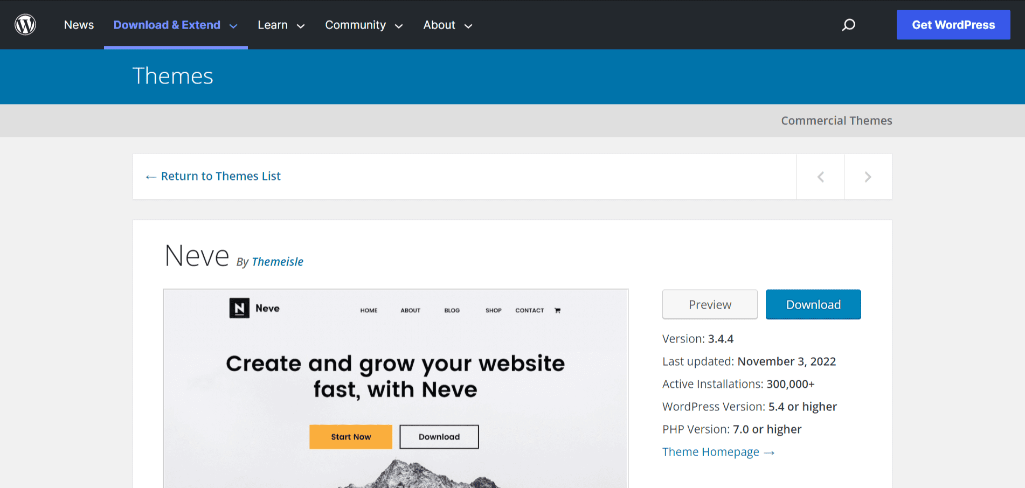Return to the Themes List
Viewport: 1025px width, 488px height.
212,176
